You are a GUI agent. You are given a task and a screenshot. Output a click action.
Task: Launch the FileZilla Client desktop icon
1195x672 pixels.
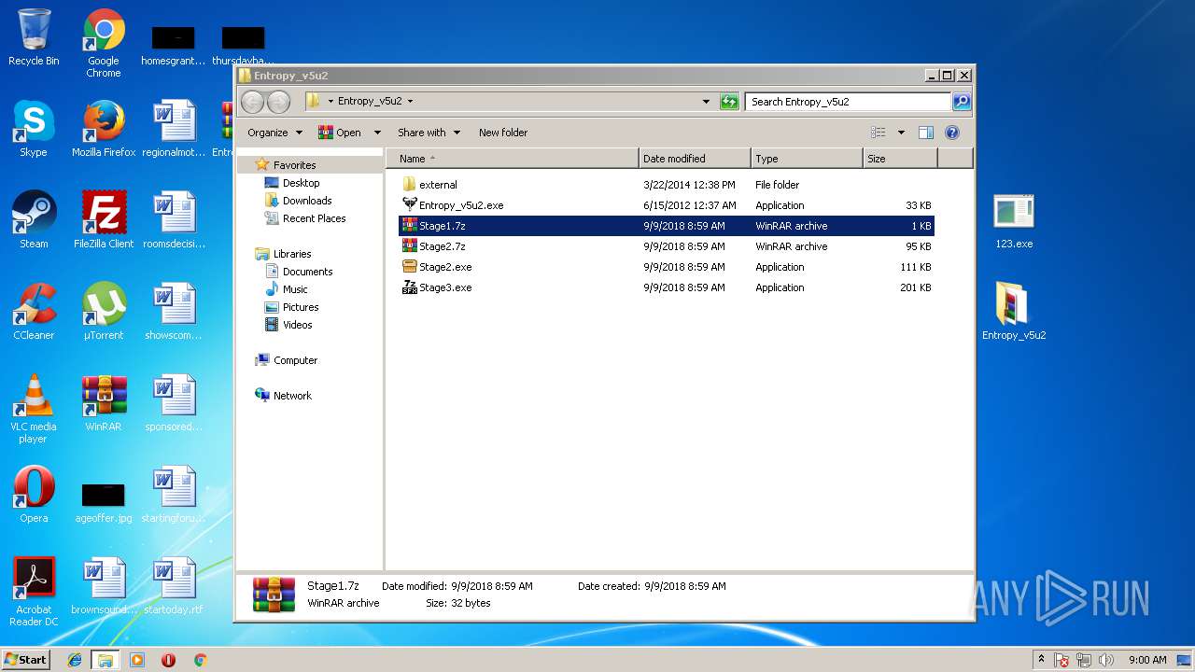104,221
